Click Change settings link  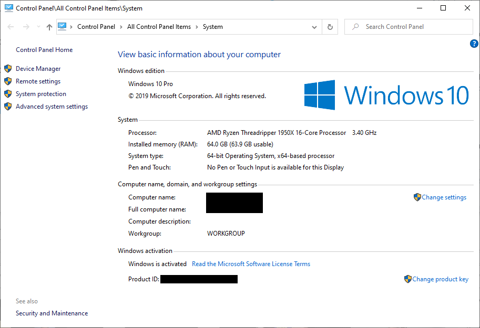(x=444, y=197)
